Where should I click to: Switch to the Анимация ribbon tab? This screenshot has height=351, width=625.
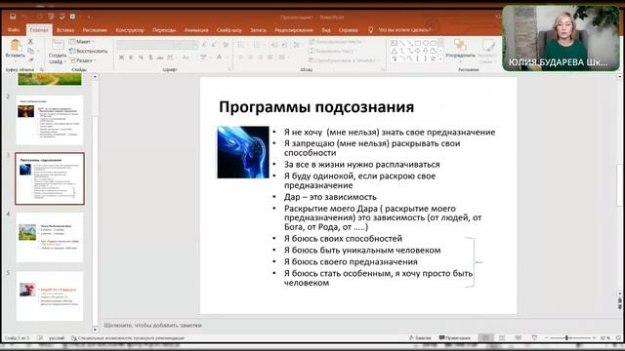(x=196, y=30)
